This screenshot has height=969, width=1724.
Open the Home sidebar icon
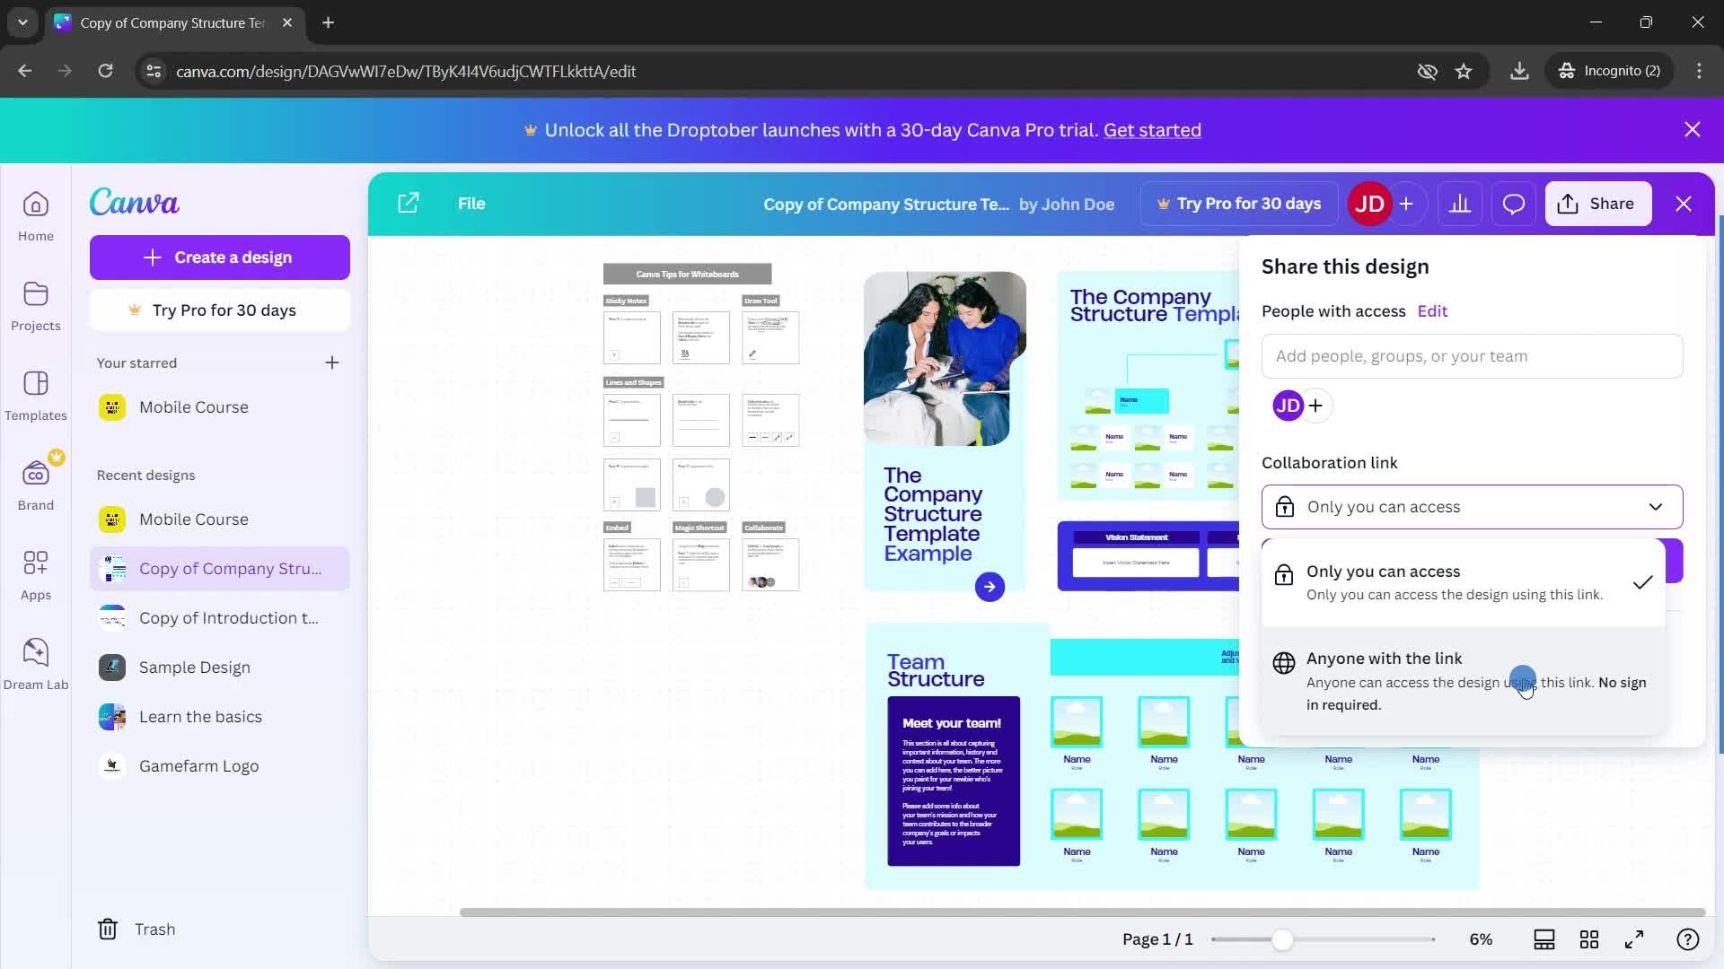[x=36, y=216]
